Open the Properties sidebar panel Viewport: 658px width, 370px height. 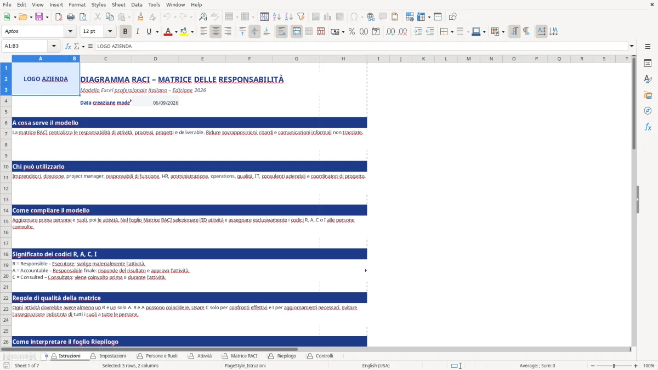coord(648,63)
